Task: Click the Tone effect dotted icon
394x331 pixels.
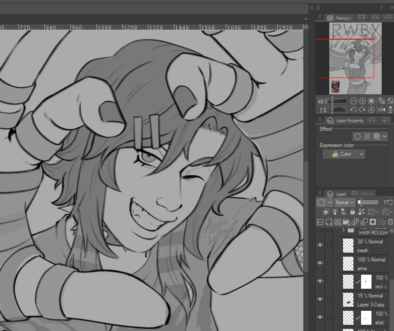Action: (x=367, y=136)
